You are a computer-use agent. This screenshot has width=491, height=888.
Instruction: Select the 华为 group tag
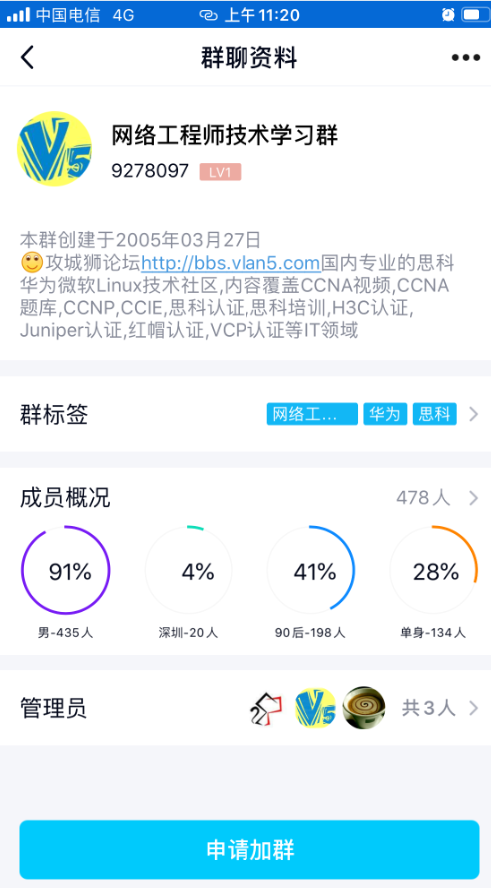click(x=385, y=414)
